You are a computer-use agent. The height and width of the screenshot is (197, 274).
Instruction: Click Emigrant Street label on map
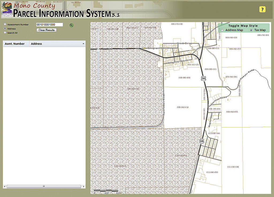[x=158, y=48]
